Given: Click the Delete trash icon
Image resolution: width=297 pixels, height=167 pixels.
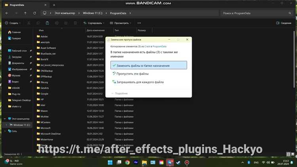Looking at the screenshot, I should [75, 23].
